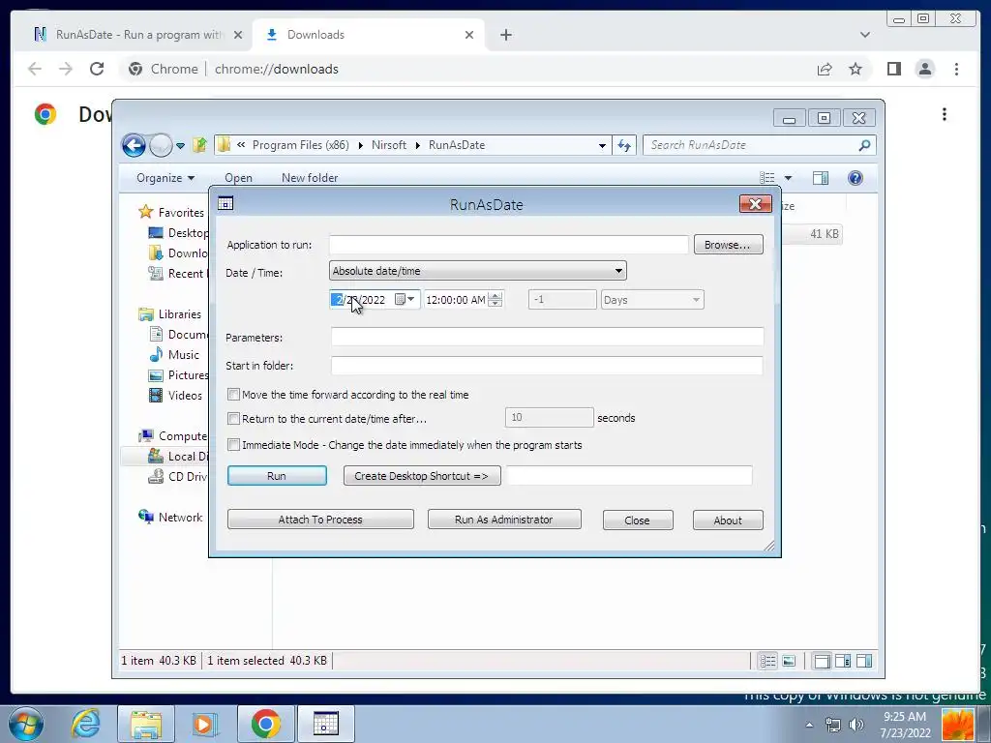This screenshot has width=991, height=743.
Task: Select Local Disk in the sidebar
Action: click(178, 457)
